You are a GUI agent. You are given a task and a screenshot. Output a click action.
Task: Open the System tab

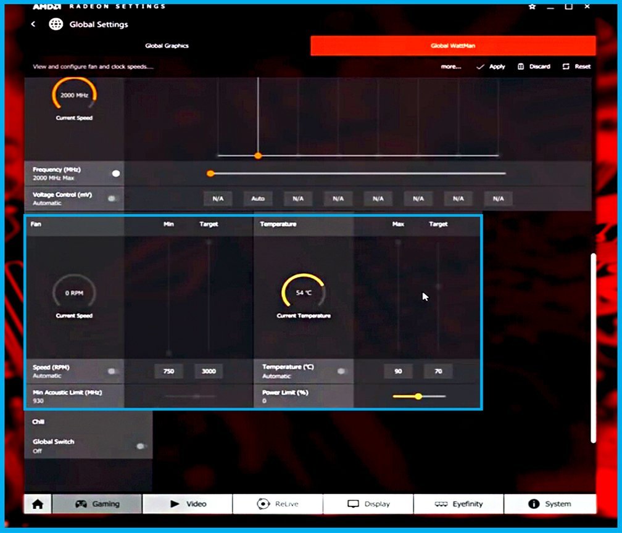point(550,504)
